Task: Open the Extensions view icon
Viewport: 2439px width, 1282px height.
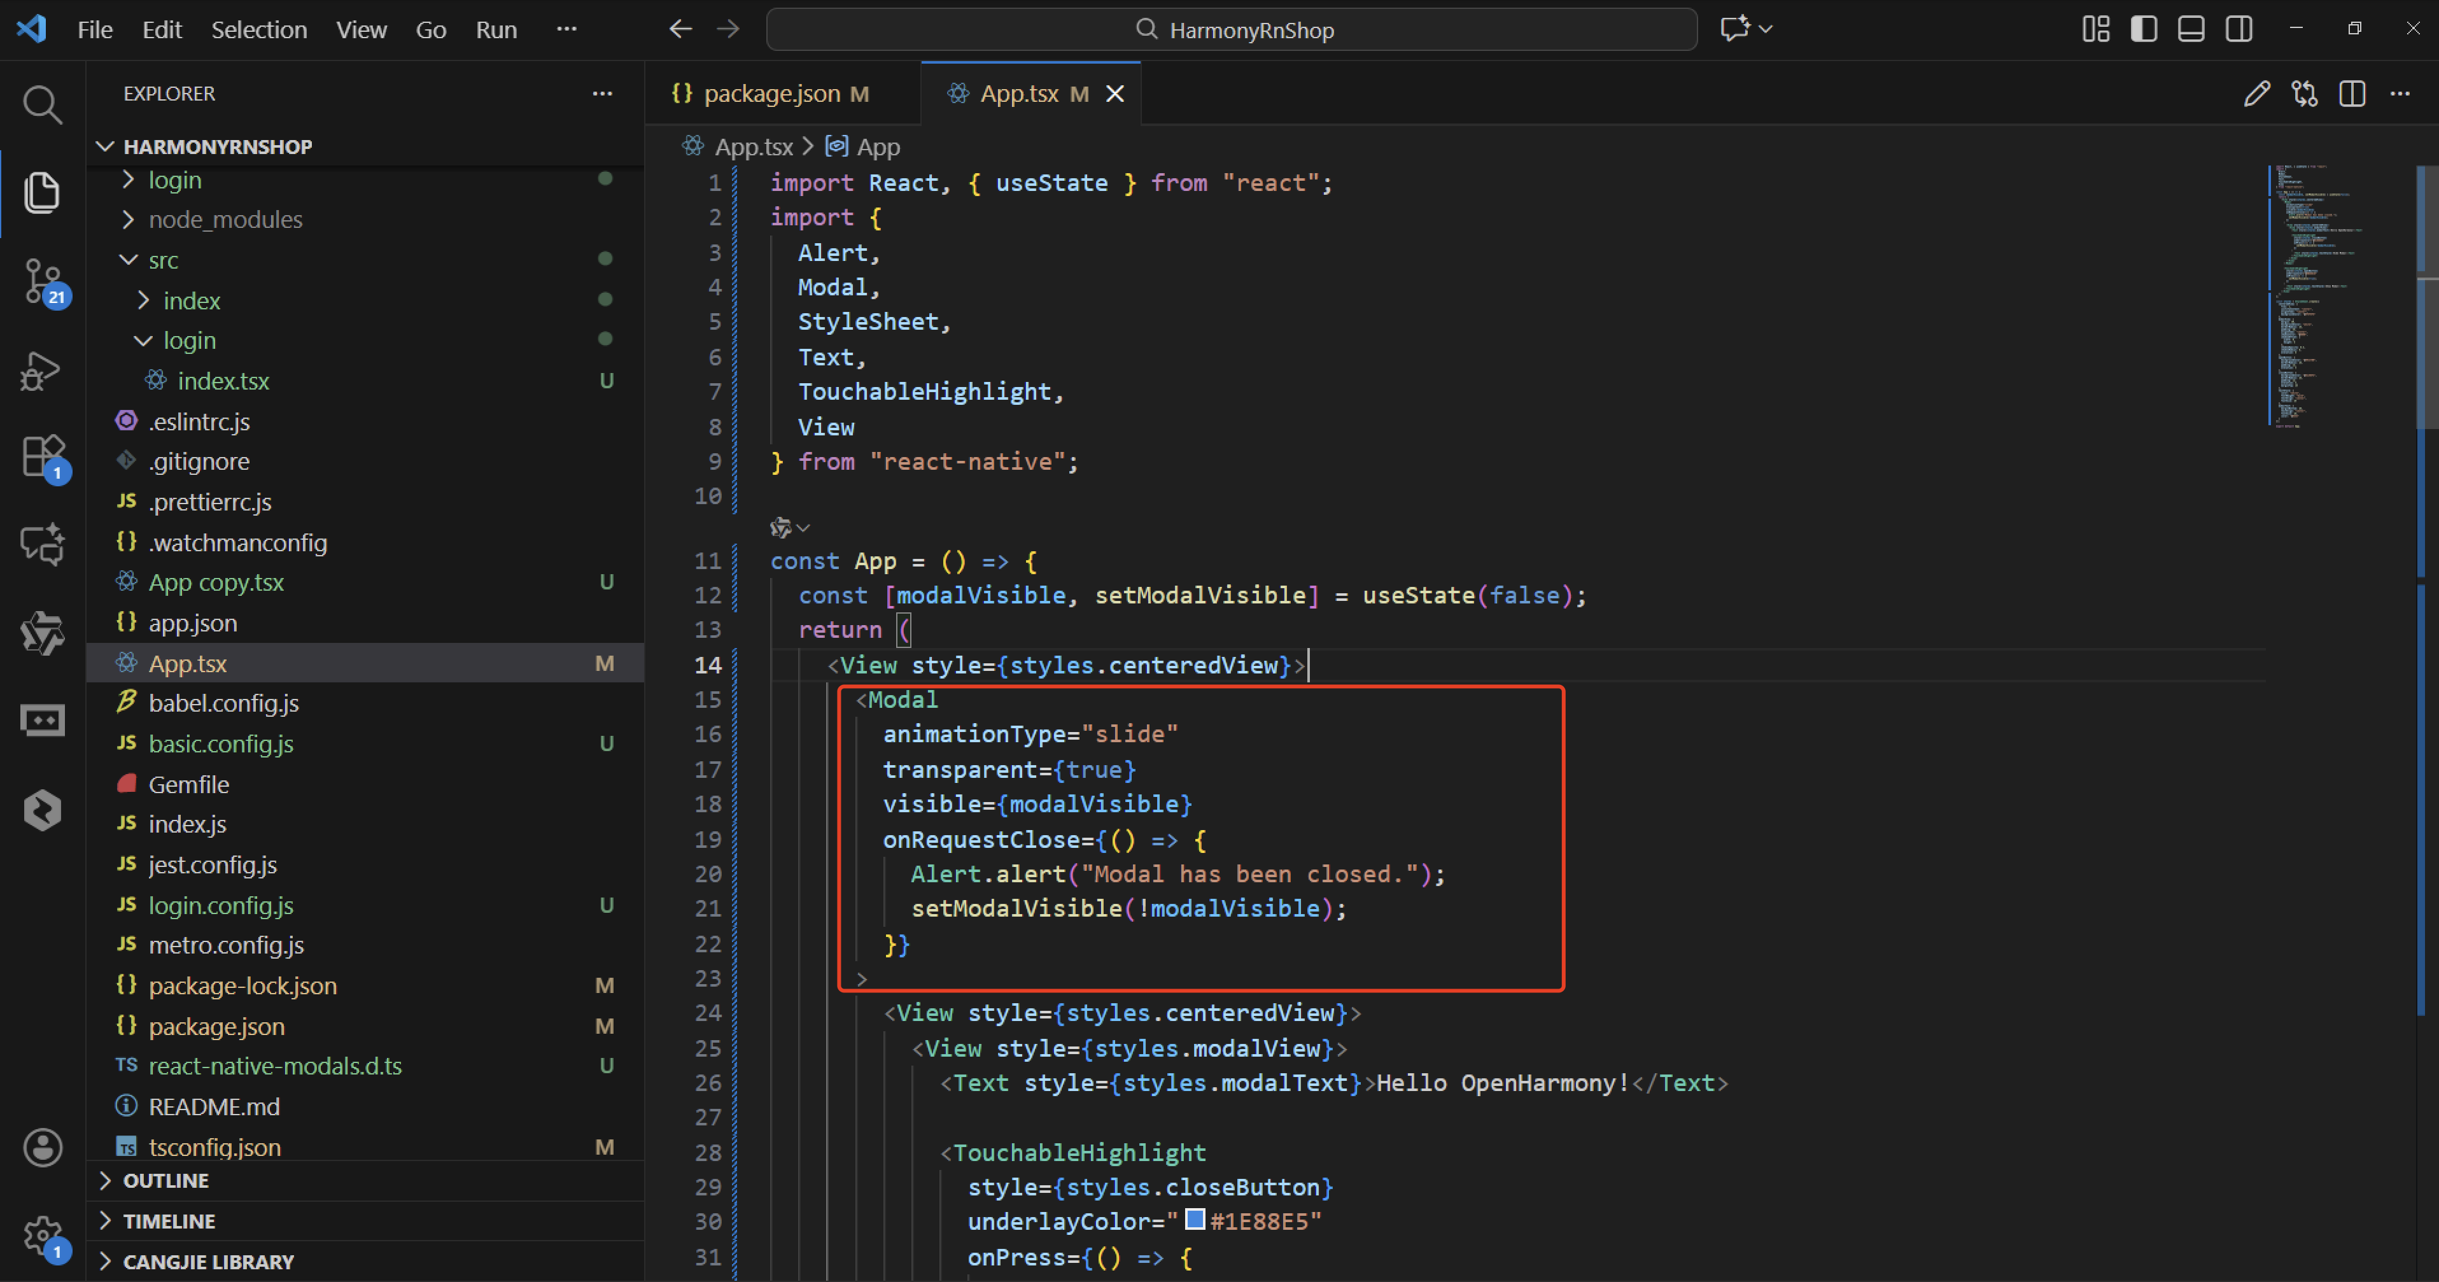Action: pos(43,458)
